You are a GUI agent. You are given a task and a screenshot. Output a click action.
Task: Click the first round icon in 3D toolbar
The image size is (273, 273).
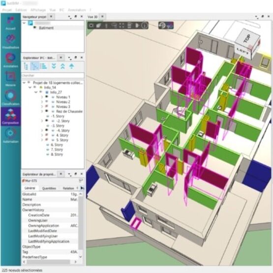[91, 26]
